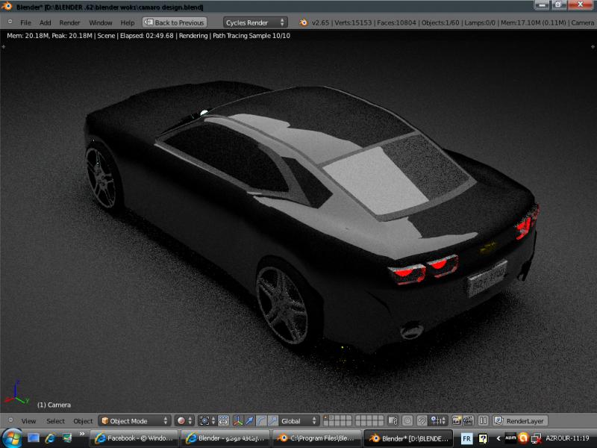Click the Back to Previous button

tap(175, 22)
